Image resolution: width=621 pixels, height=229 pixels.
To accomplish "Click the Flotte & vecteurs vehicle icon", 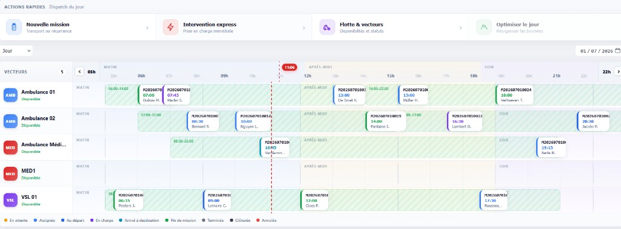I will click(x=327, y=27).
